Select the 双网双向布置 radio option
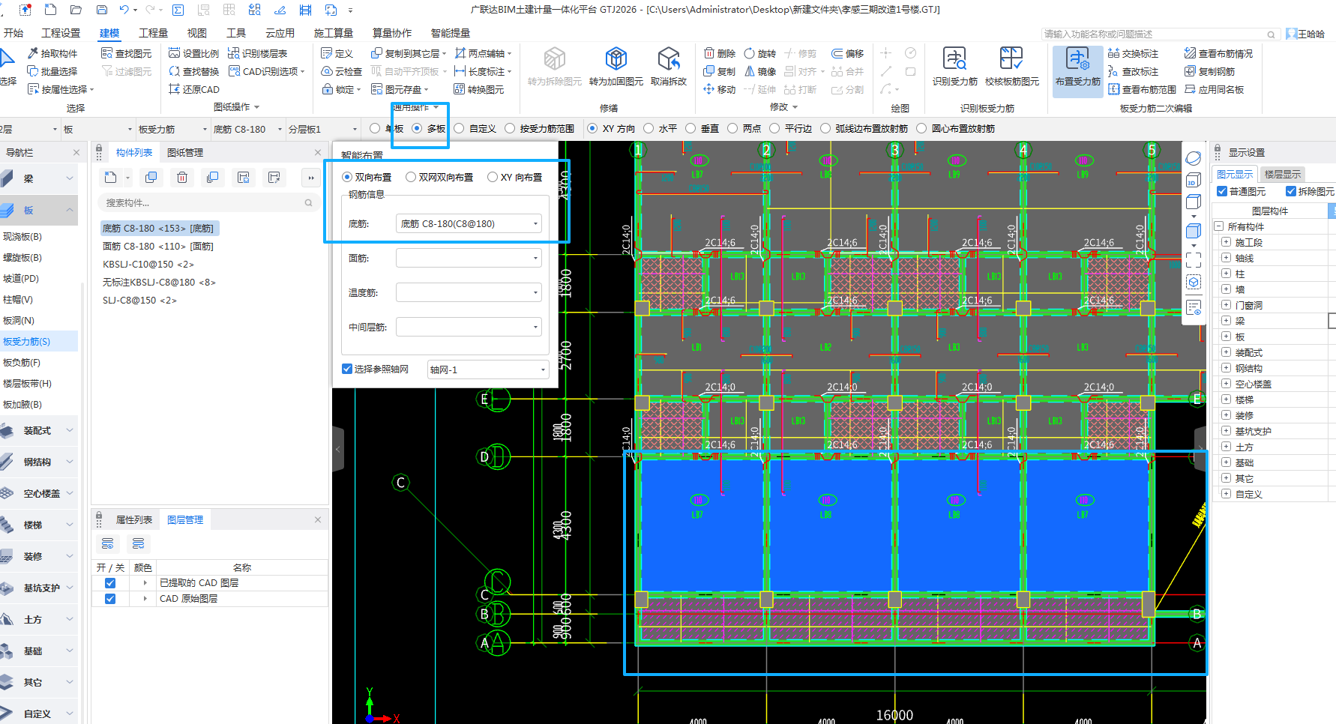This screenshot has width=1336, height=724. tap(411, 178)
